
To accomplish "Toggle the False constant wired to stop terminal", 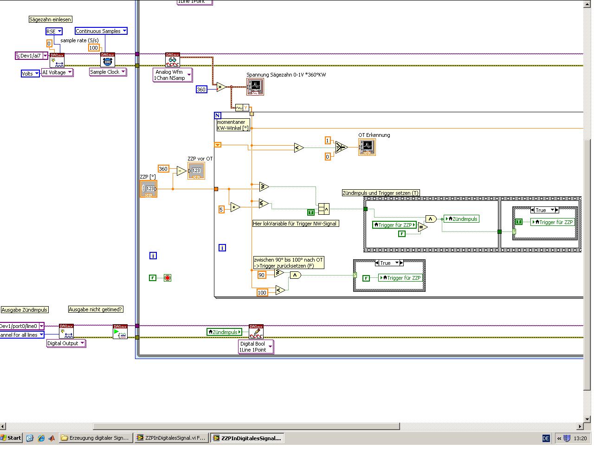I will (153, 278).
